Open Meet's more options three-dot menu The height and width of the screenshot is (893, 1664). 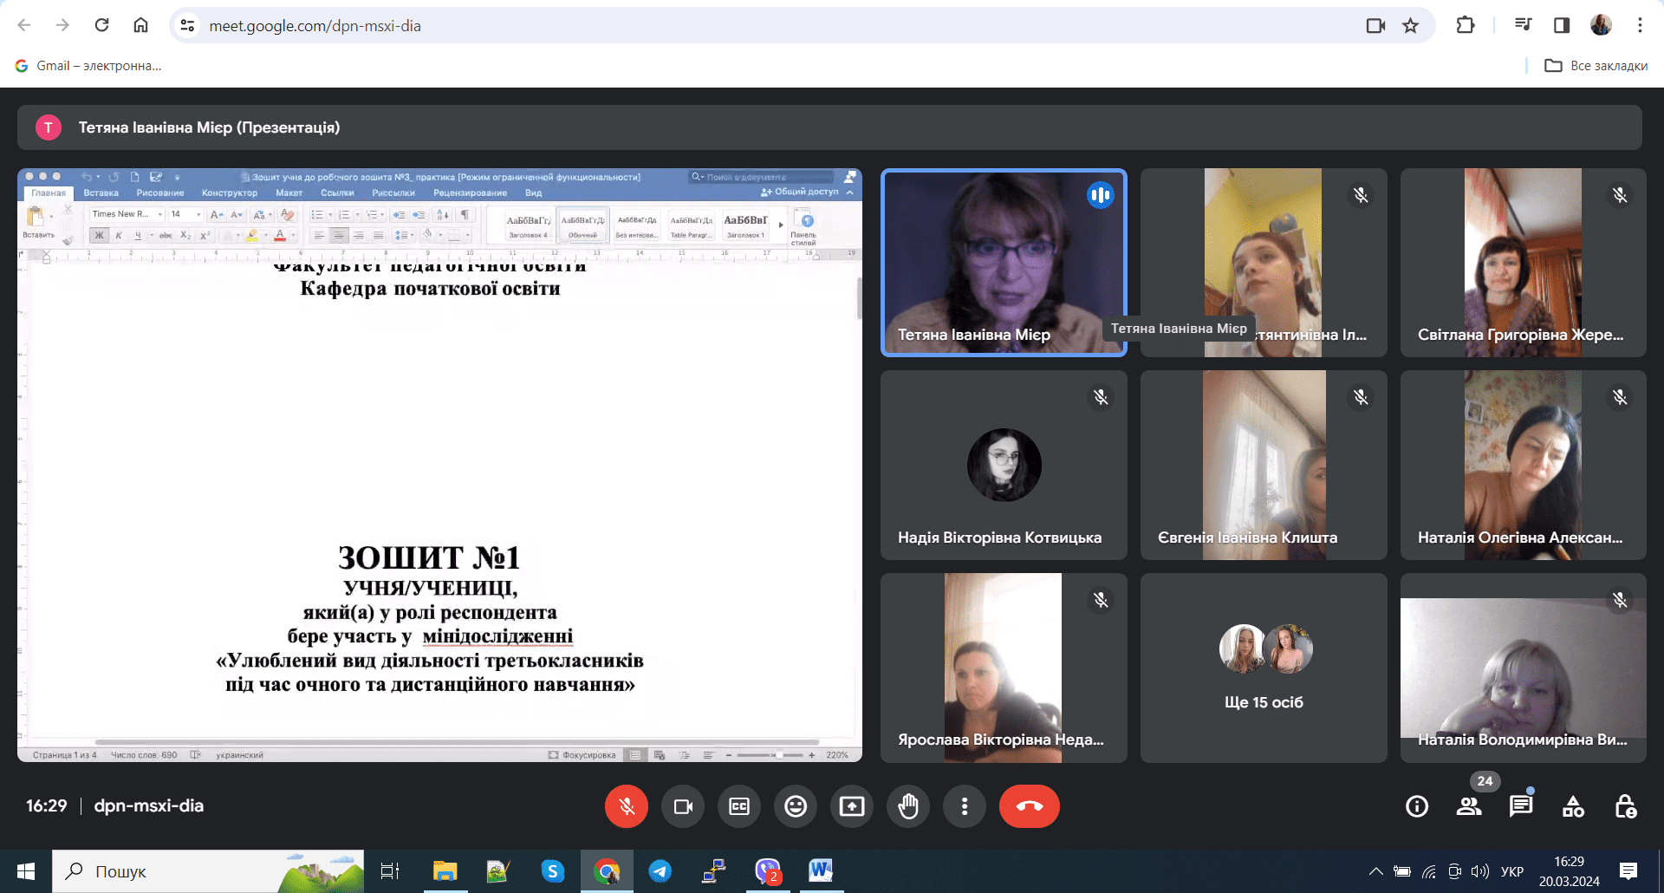(x=964, y=806)
